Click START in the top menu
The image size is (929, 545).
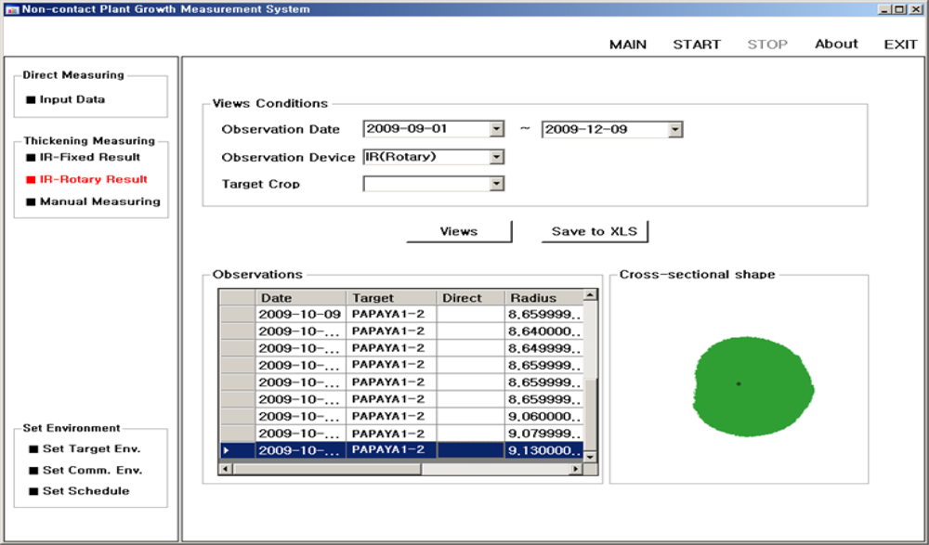click(697, 45)
